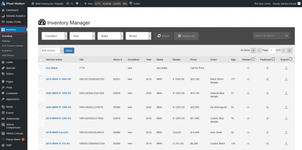Toggle hidden eye for 2018 BMW Cevo23
Screen dimensions: 302x150
[248, 133]
